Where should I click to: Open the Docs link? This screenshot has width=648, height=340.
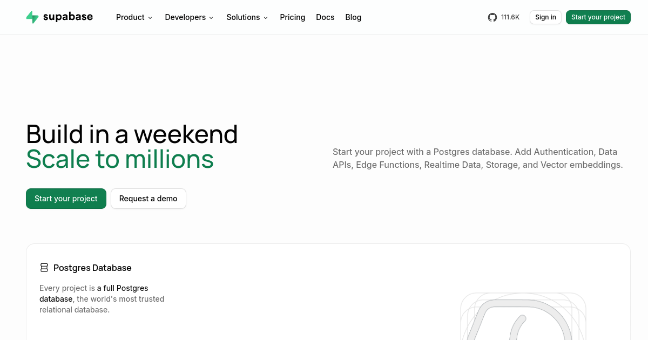[325, 17]
